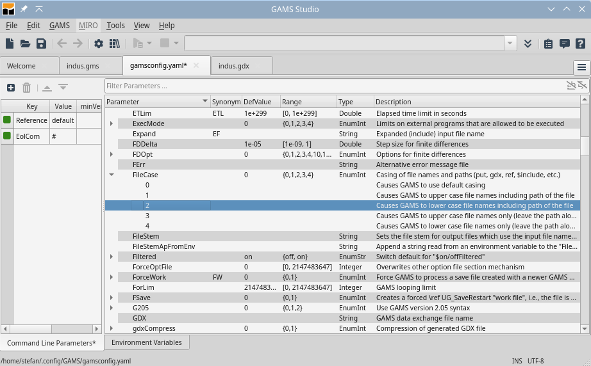Show extended parameter editor with double chevron

[528, 44]
